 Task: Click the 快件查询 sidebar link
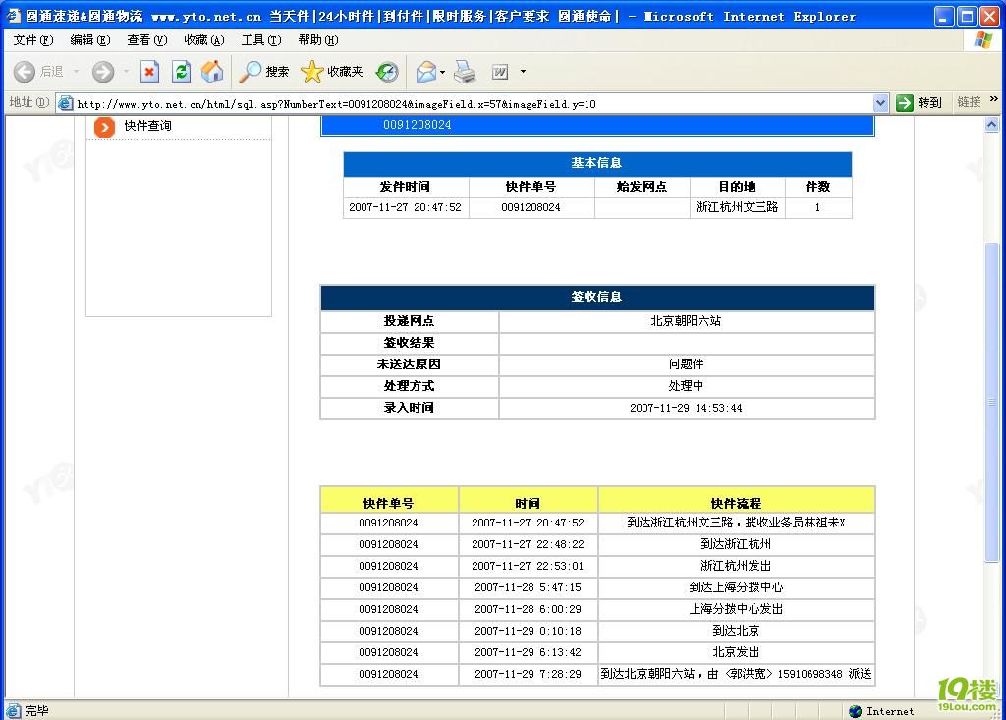[x=147, y=126]
